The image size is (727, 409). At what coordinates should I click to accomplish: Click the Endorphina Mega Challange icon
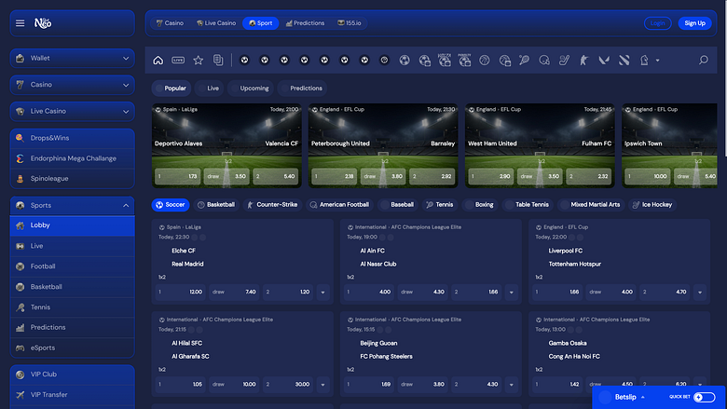(20, 158)
